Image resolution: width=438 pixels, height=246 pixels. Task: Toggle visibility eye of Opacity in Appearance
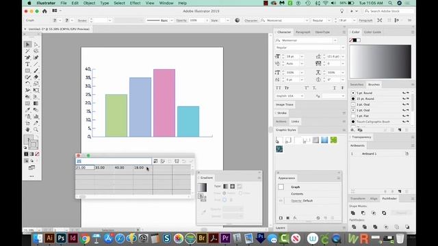[281, 200]
